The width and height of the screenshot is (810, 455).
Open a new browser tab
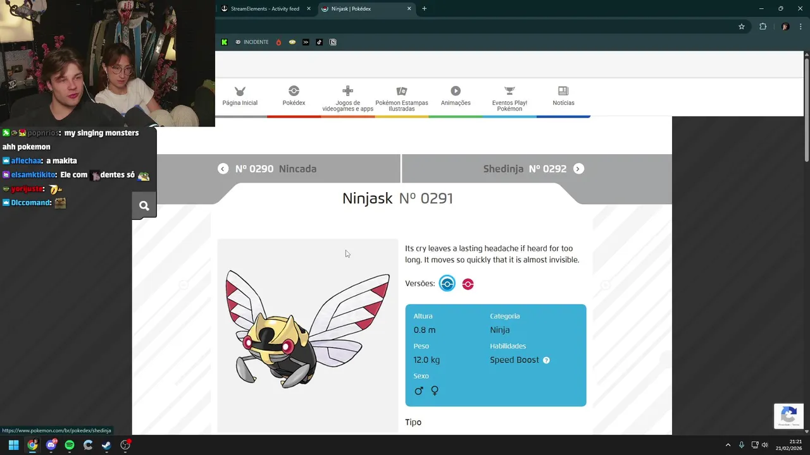tap(424, 9)
